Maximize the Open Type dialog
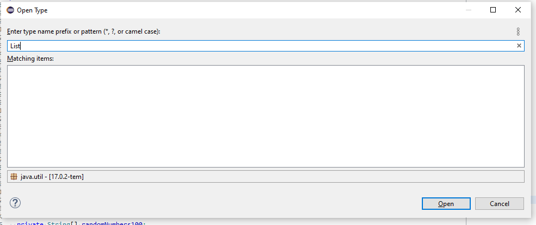 coord(493,10)
